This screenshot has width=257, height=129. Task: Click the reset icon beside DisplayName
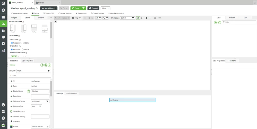point(29,91)
